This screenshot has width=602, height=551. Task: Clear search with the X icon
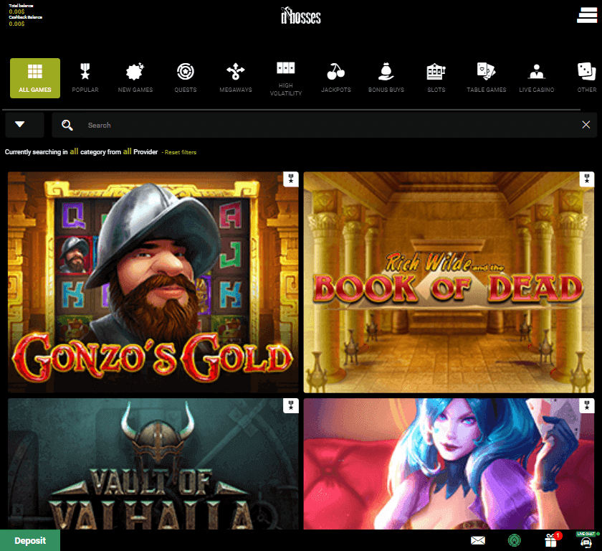click(x=586, y=125)
